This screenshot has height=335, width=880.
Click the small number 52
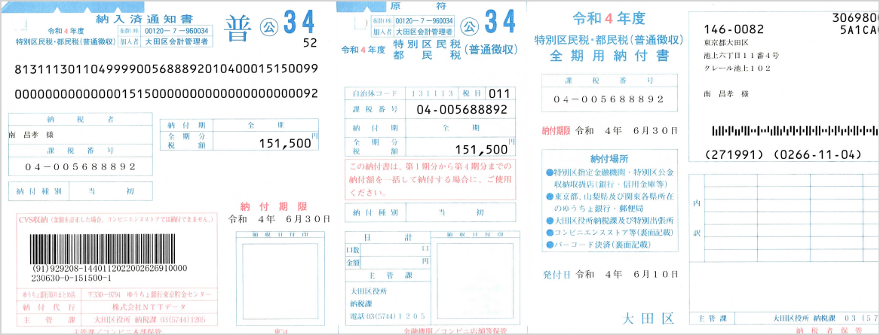click(309, 43)
